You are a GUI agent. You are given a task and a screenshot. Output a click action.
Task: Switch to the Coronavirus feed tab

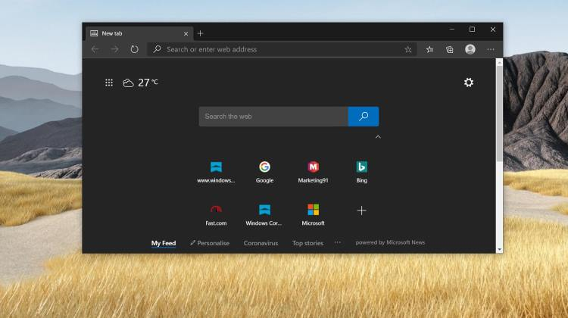(261, 243)
